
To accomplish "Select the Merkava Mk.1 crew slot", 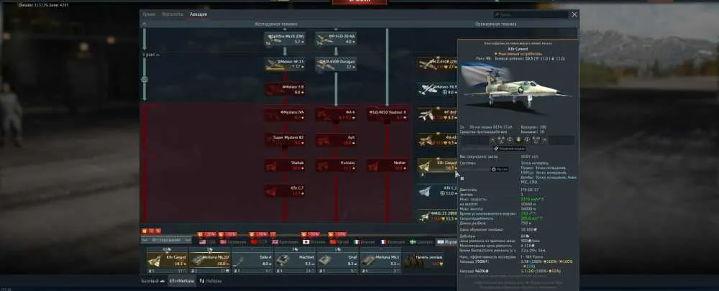I will pyautogui.click(x=380, y=261).
